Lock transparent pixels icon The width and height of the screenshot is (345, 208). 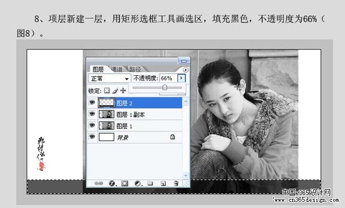(107, 91)
